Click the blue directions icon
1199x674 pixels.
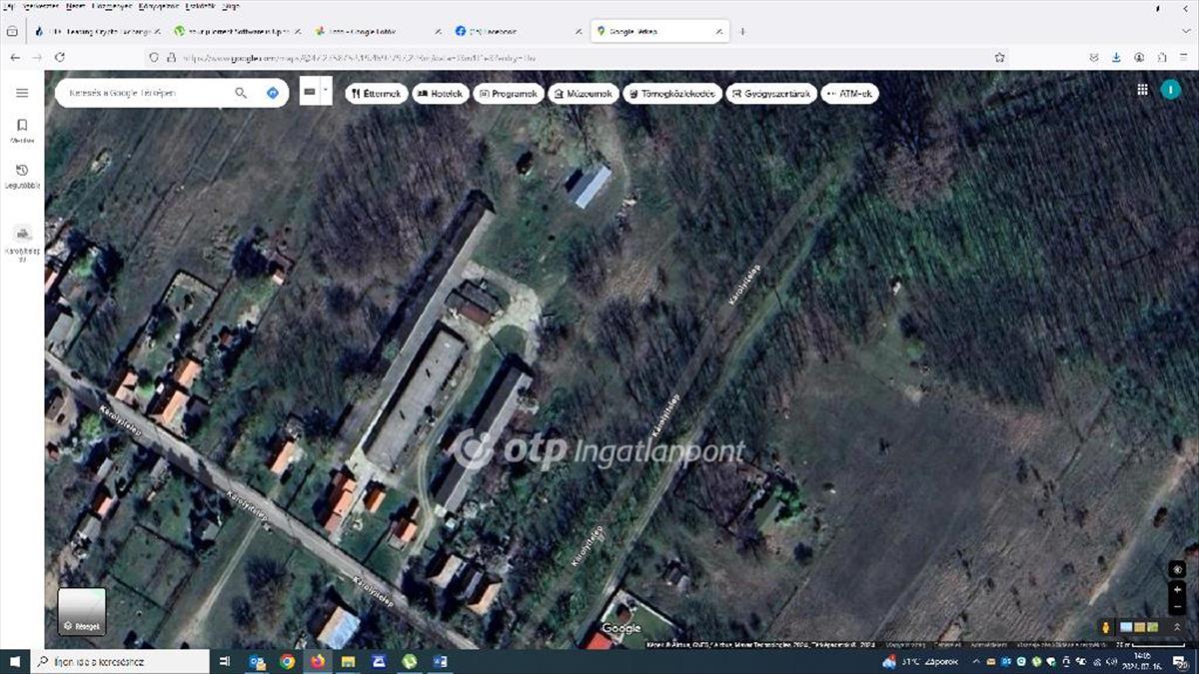point(272,93)
